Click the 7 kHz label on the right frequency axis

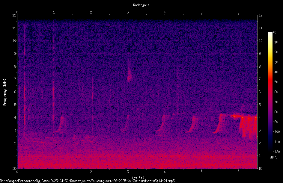tap(260, 79)
